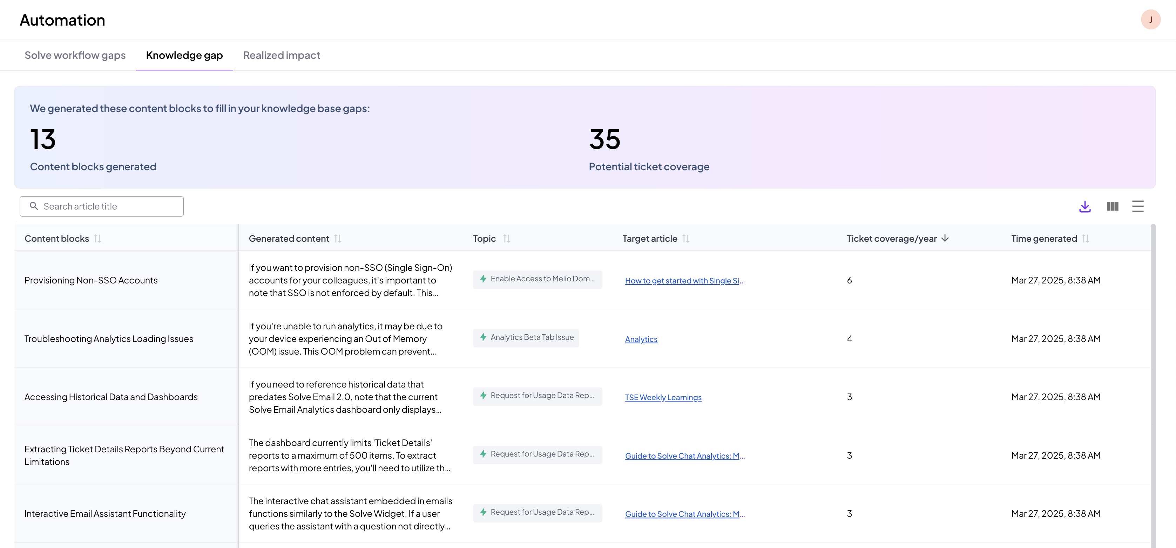Viewport: 1176px width, 548px height.
Task: Click the search magnifier icon
Action: (34, 206)
